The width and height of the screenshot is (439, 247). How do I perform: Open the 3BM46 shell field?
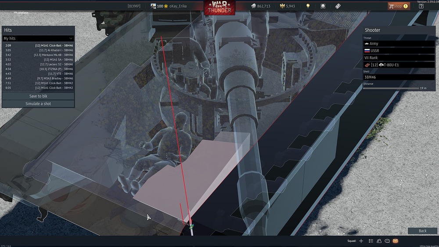coord(399,77)
